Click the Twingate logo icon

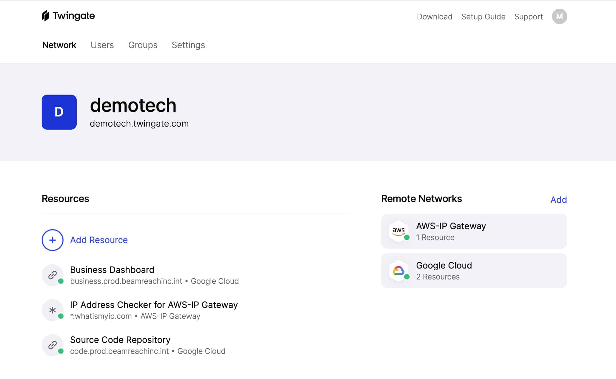[46, 16]
